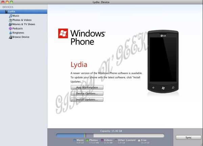The height and width of the screenshot is (146, 203).
Task: Click the blue Music legend swatch
Action: click(x=75, y=140)
